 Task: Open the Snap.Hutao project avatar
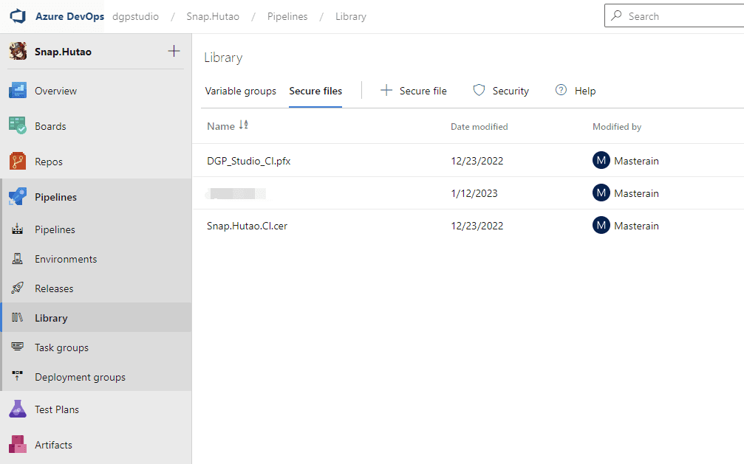click(18, 51)
